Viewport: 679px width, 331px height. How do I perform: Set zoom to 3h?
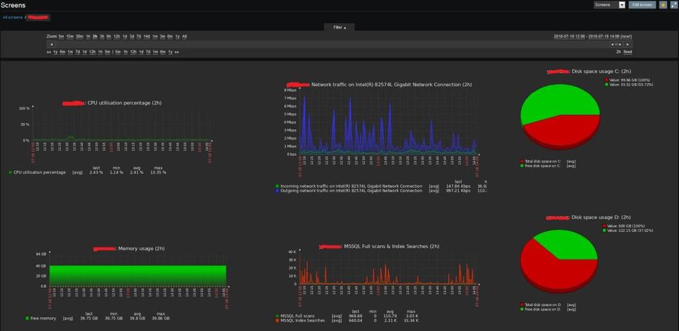(x=101, y=36)
